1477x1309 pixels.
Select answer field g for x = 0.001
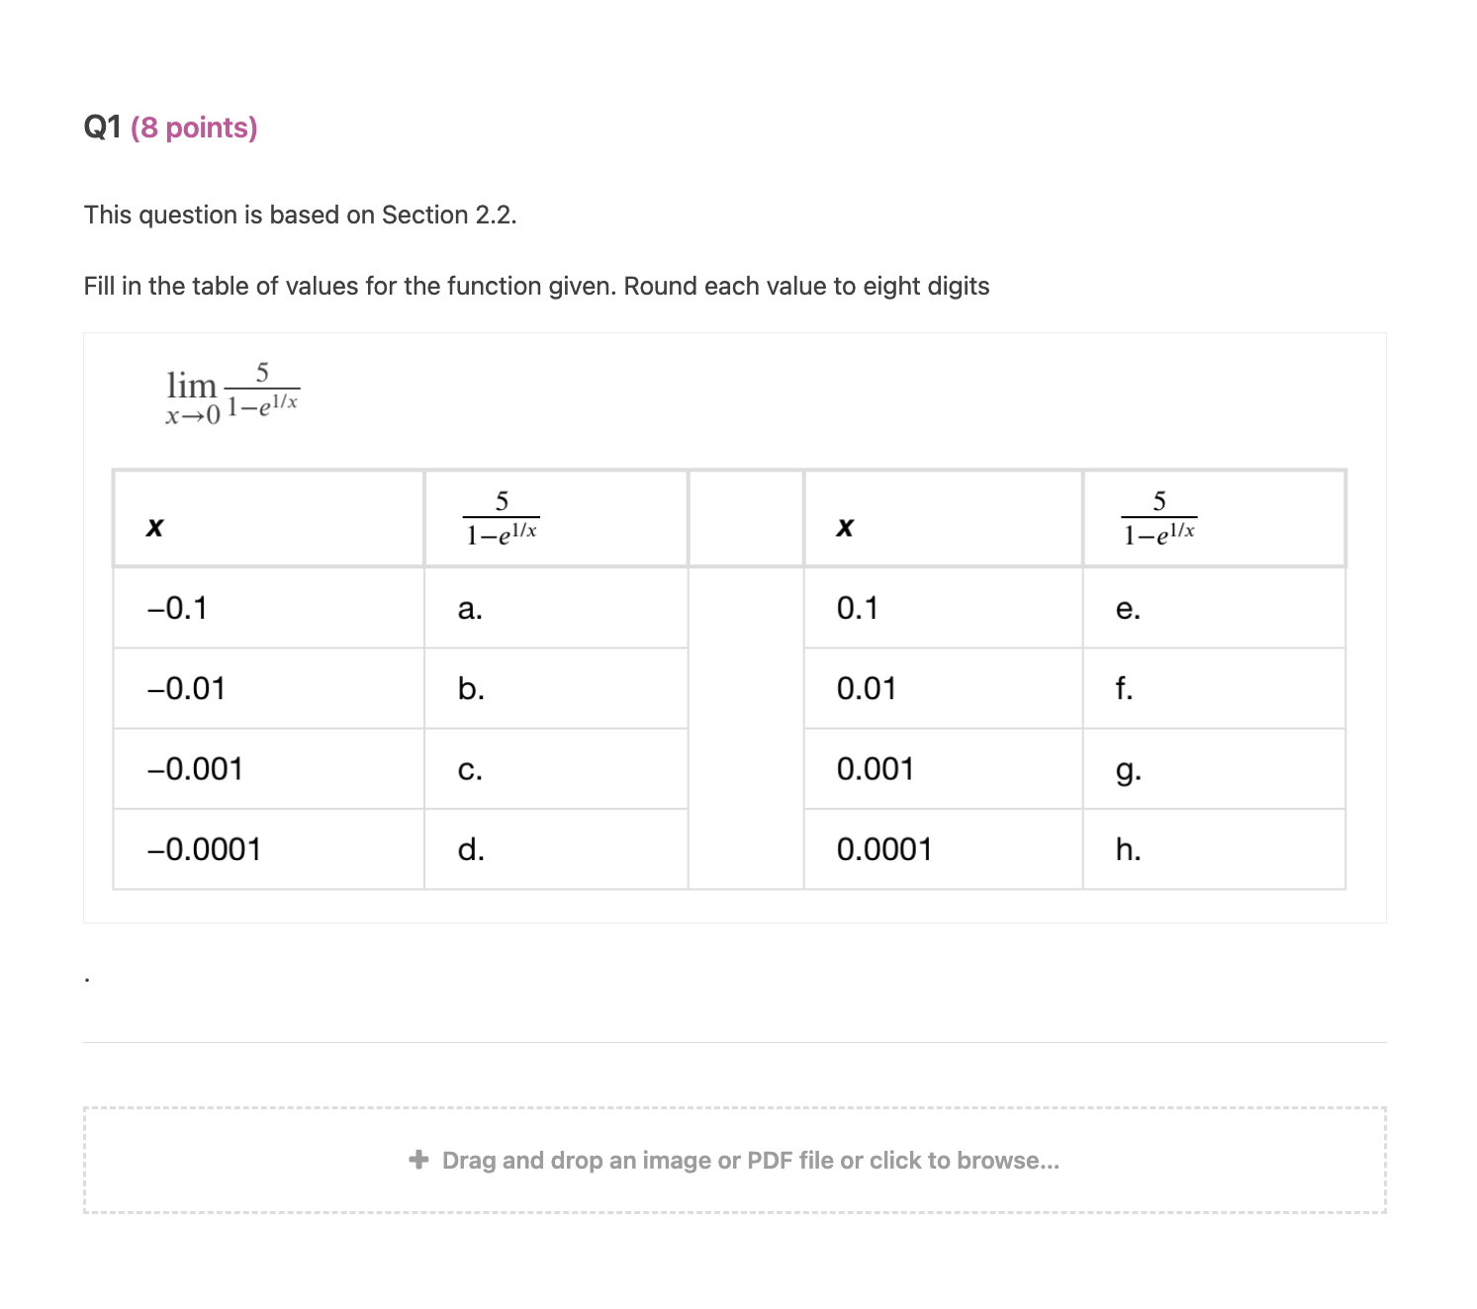tap(1128, 769)
